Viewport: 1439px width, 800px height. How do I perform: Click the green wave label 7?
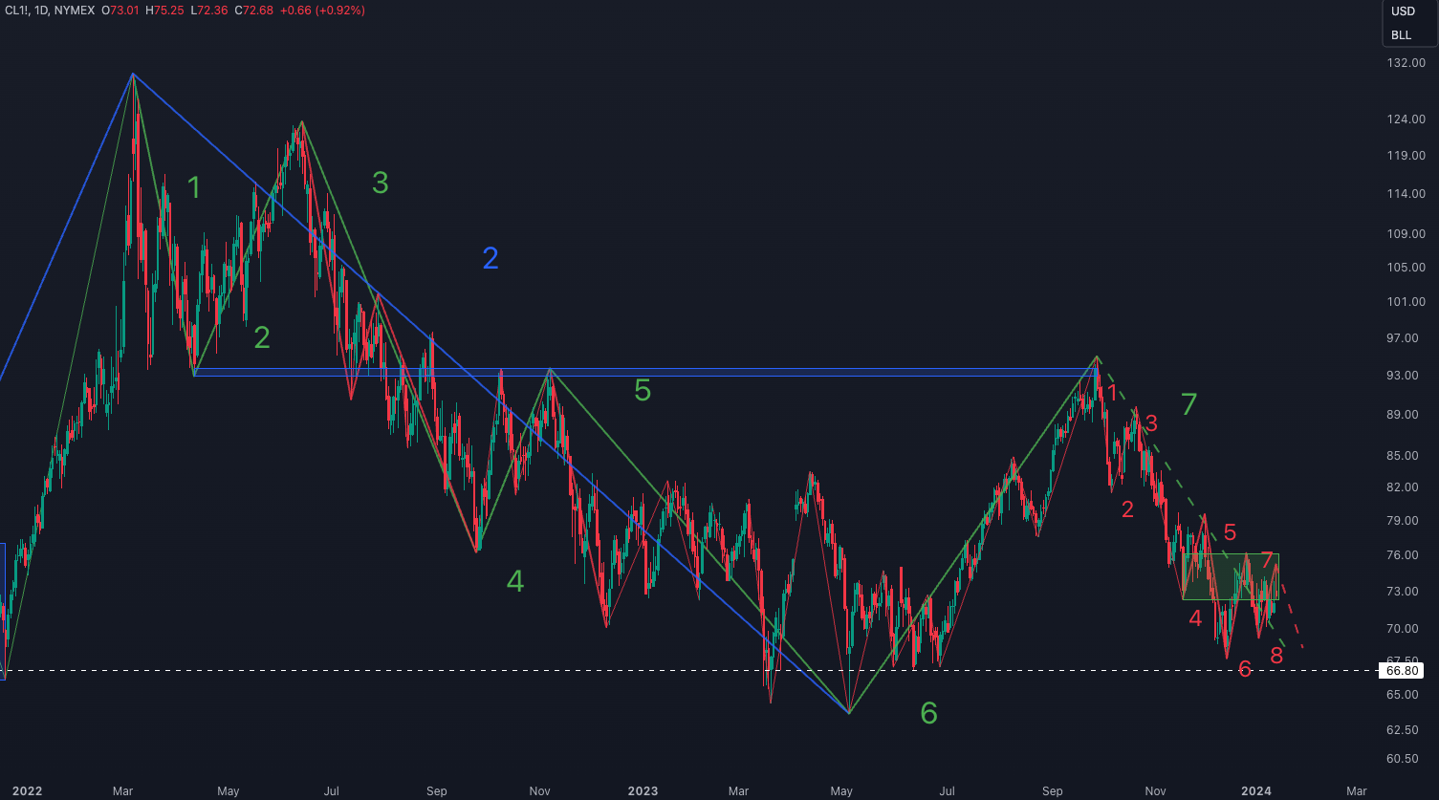1188,405
